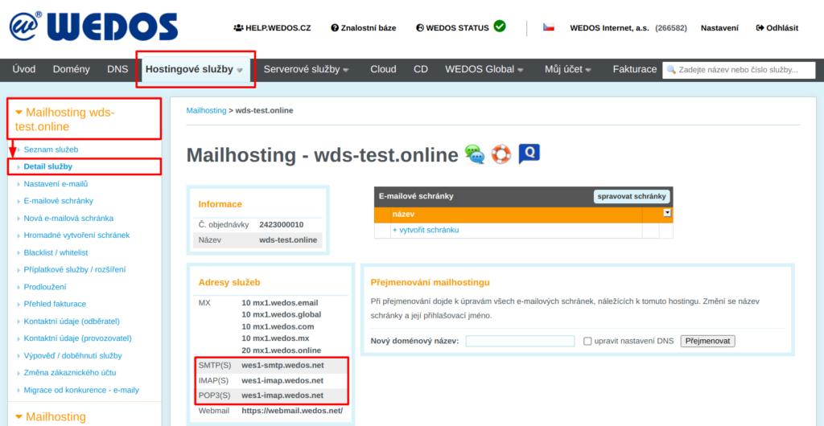Expand the Serverové služby menu

click(x=307, y=69)
